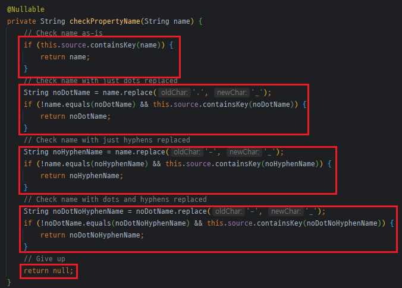402x288 pixels.
Task: Click oldChar hint on the noHyphenName line
Action: tap(187, 152)
